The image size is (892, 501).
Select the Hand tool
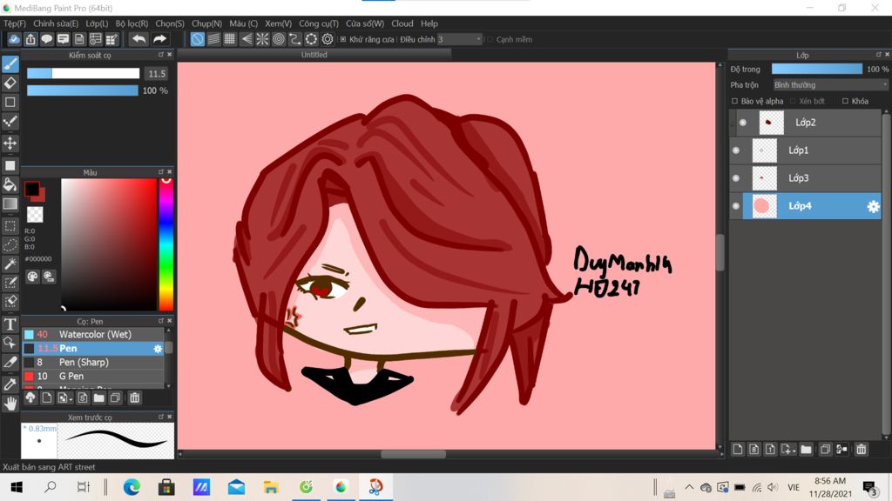tap(10, 404)
